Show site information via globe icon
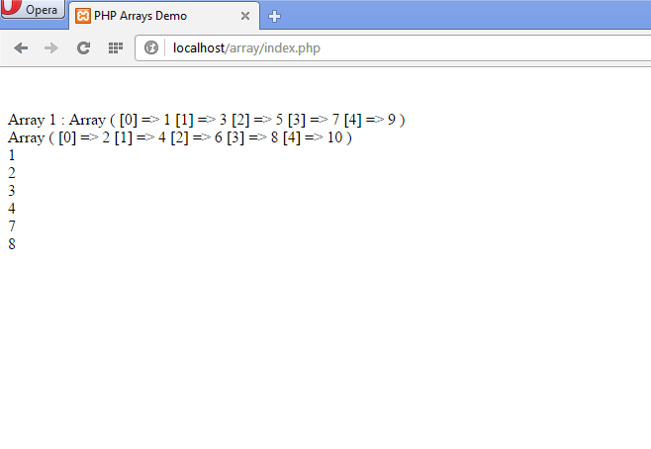Image resolution: width=651 pixels, height=449 pixels. point(151,47)
